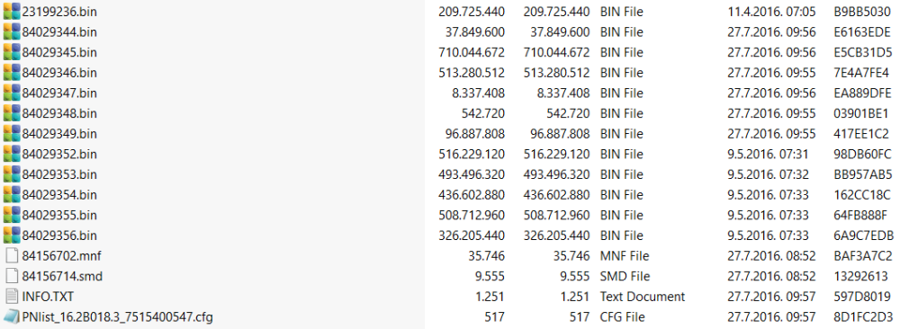Select the 84029354.bin entry name
This screenshot has width=900, height=329.
click(59, 195)
